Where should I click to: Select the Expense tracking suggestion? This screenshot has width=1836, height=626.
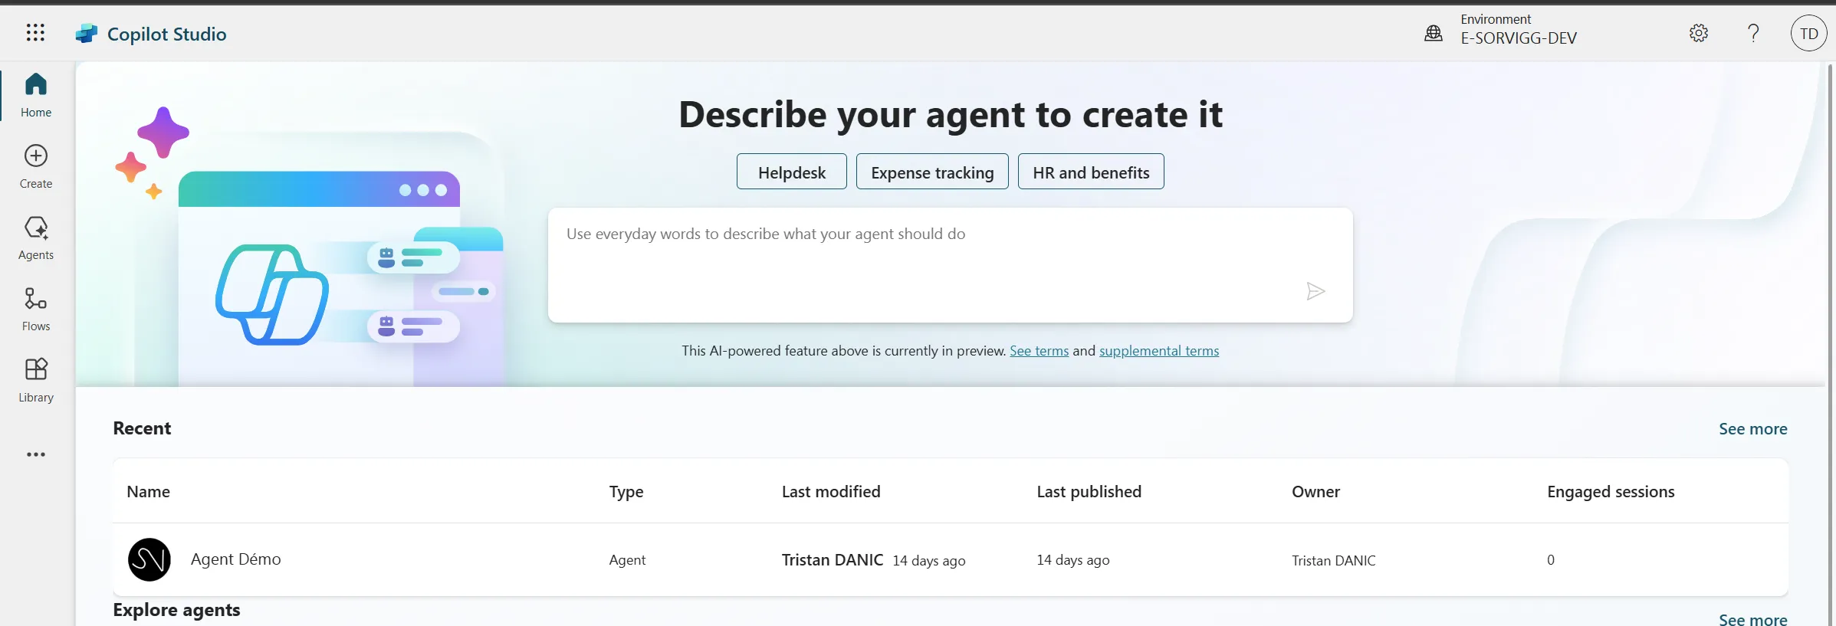pos(932,172)
